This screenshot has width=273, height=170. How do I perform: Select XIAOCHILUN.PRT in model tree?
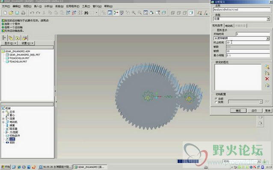(x=19, y=58)
